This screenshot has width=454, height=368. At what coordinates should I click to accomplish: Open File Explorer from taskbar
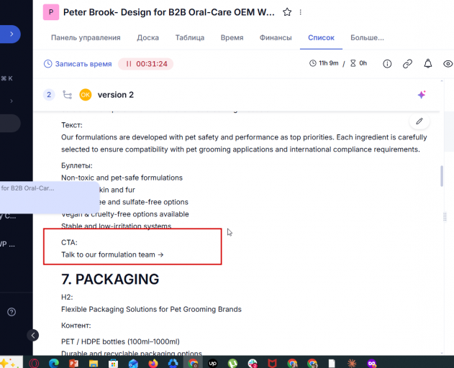(x=94, y=363)
